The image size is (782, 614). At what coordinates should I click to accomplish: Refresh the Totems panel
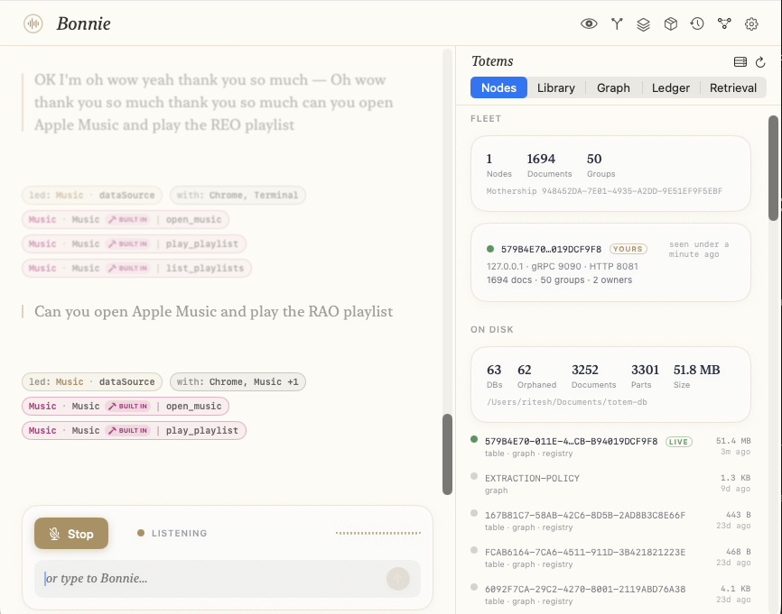click(760, 61)
